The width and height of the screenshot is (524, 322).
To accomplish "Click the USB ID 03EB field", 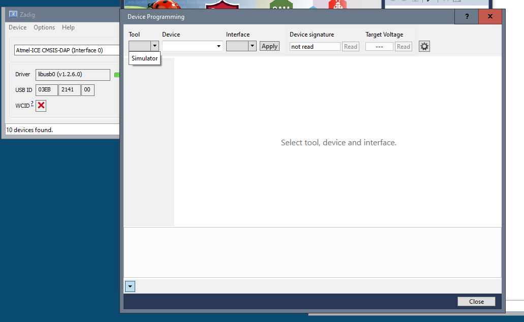I will pos(46,90).
